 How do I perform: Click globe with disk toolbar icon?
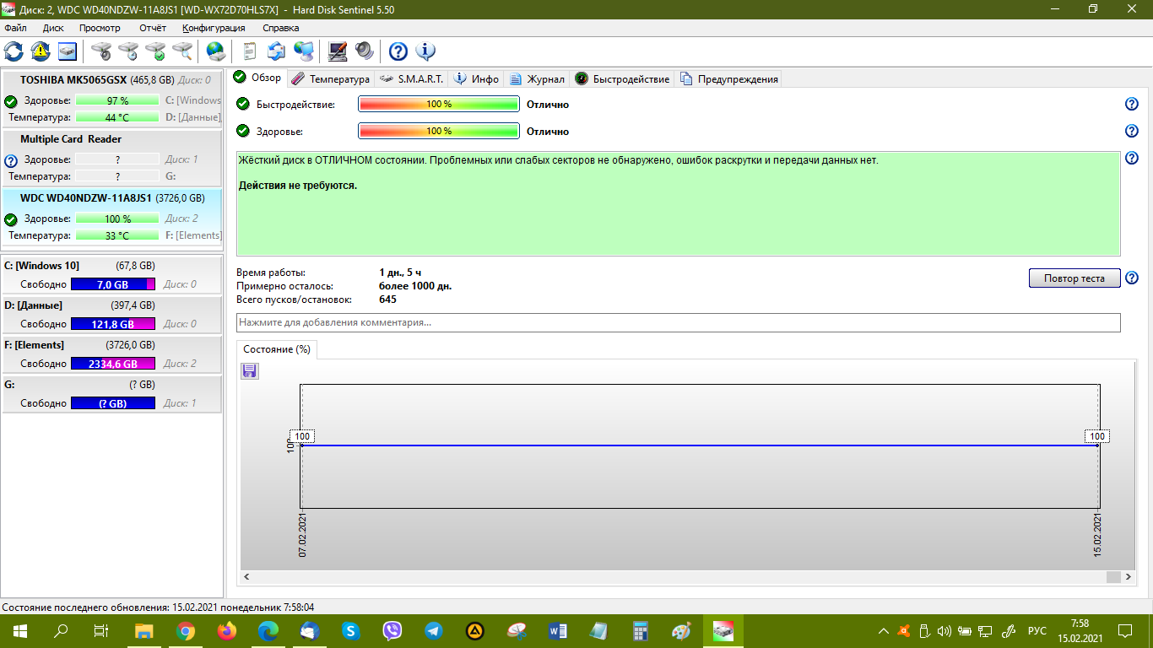point(216,51)
